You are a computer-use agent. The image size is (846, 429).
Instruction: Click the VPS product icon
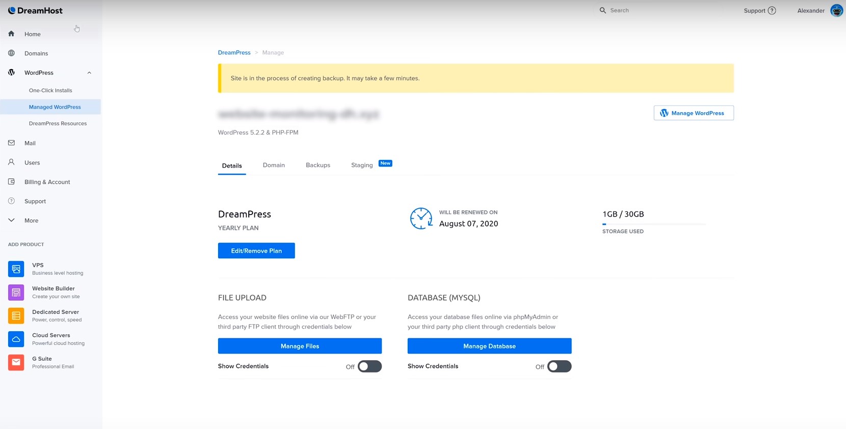16,269
